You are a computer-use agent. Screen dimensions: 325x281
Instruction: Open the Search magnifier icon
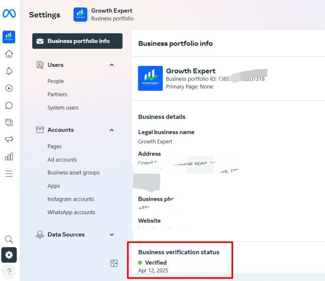click(x=9, y=239)
